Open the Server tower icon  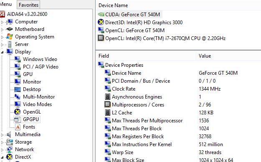point(10,44)
